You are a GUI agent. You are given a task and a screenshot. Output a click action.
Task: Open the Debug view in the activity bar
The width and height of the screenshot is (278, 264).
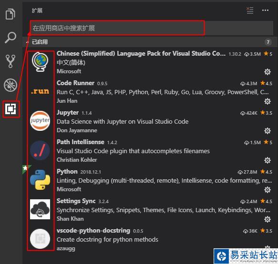10,85
